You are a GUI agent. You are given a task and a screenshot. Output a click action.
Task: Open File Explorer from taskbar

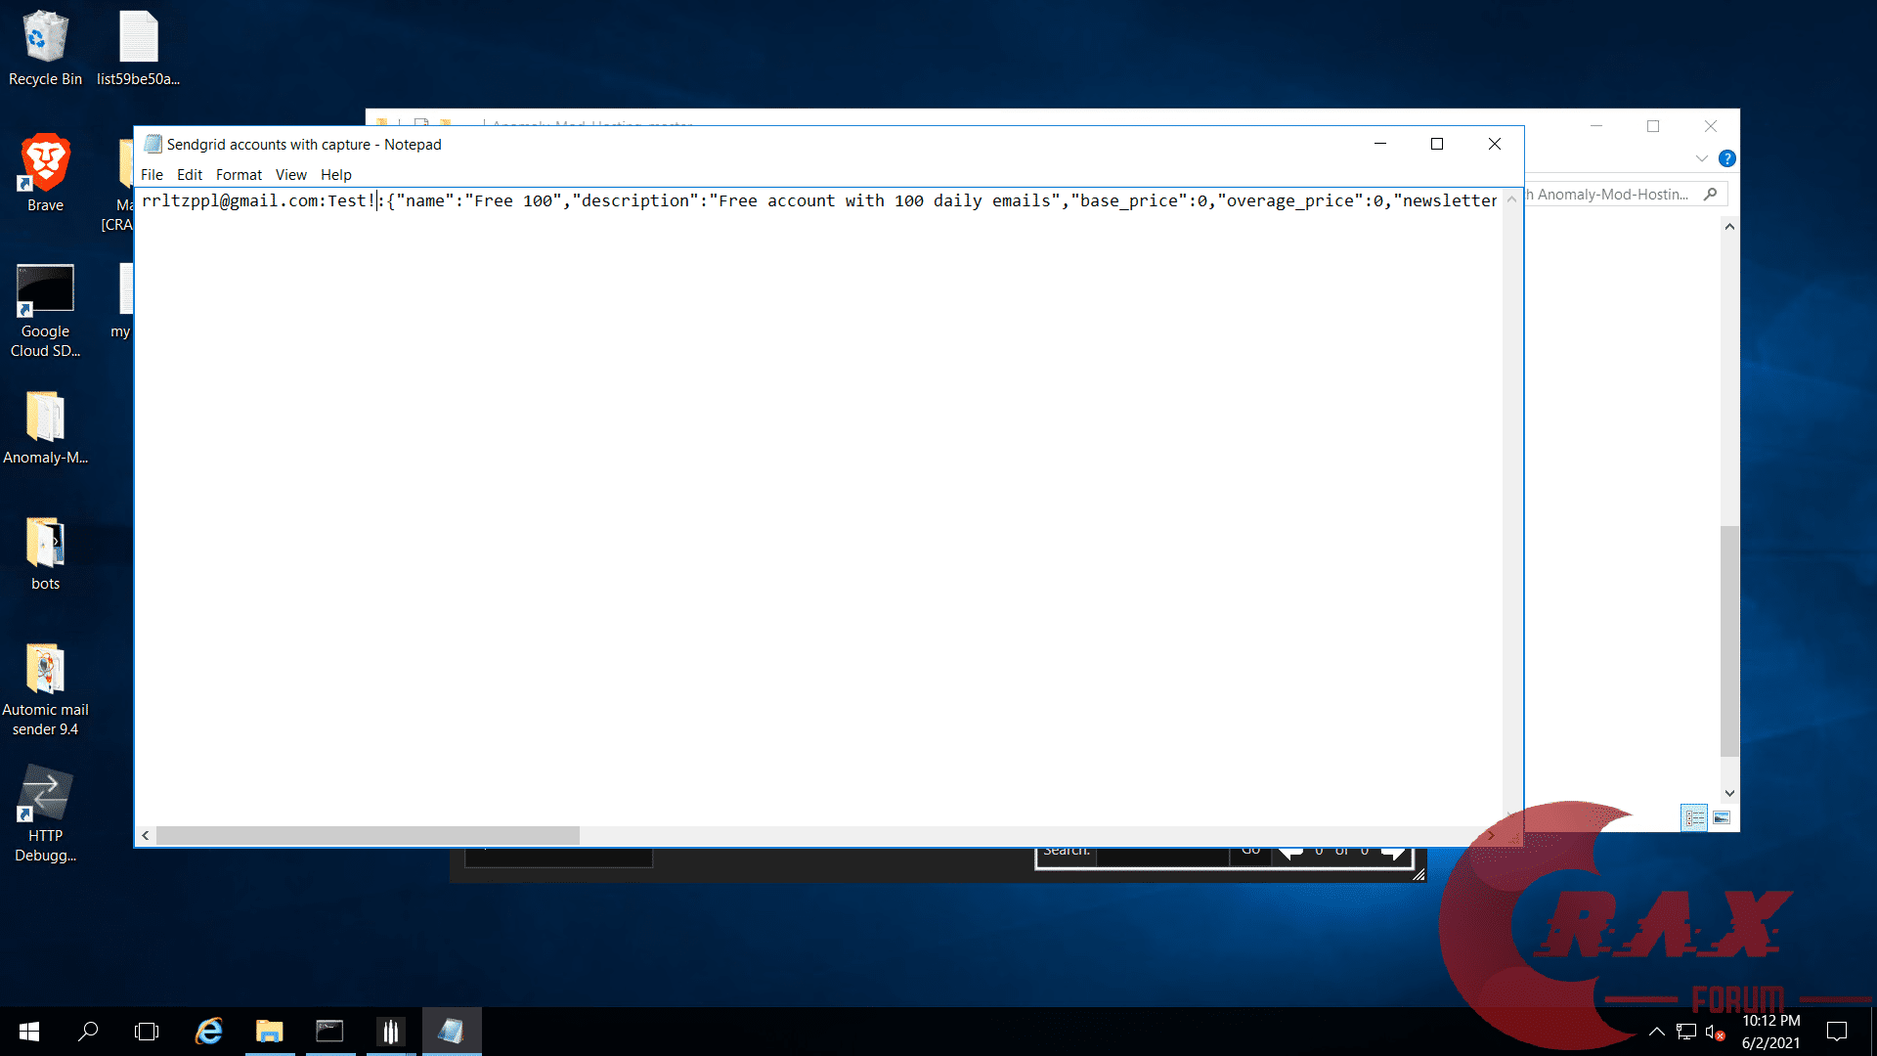coord(269,1032)
